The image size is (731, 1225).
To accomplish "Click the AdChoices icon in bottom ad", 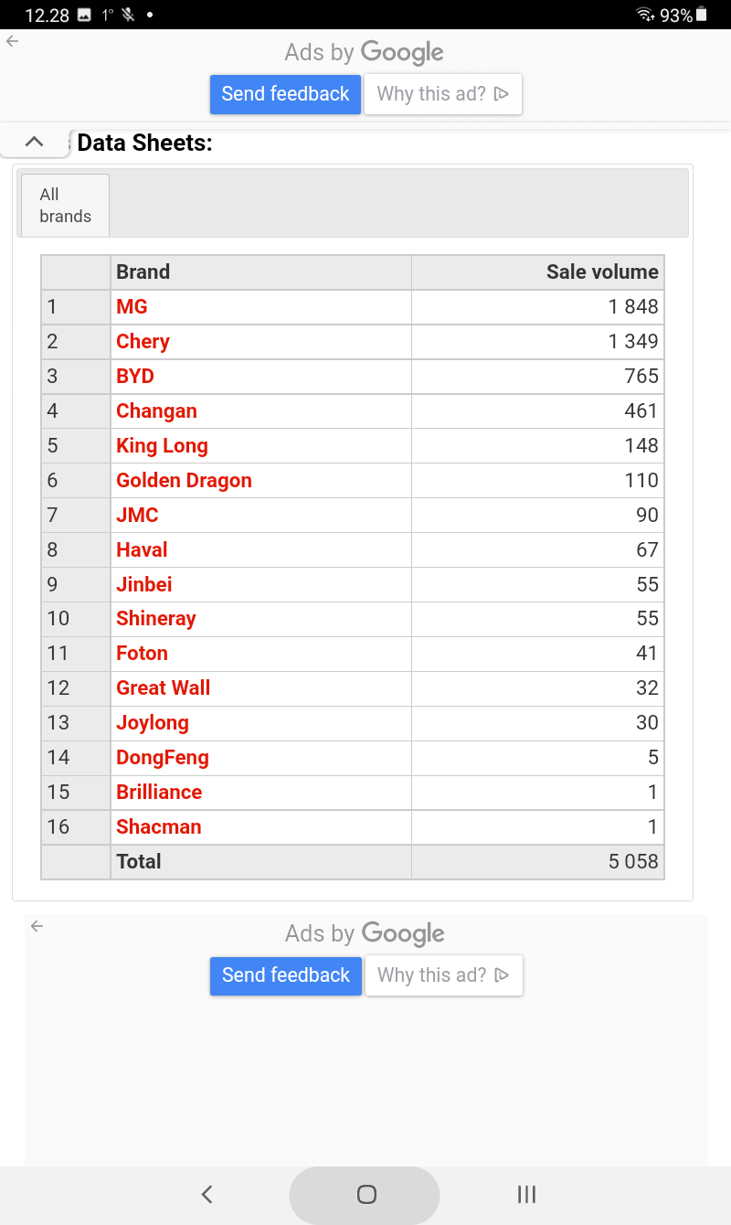I will click(501, 975).
